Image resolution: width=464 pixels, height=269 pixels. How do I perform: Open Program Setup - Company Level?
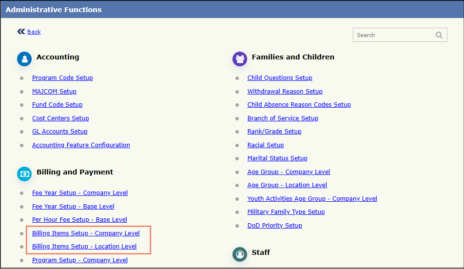(80, 260)
